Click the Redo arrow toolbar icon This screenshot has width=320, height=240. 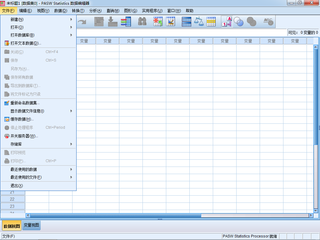(x=82, y=22)
